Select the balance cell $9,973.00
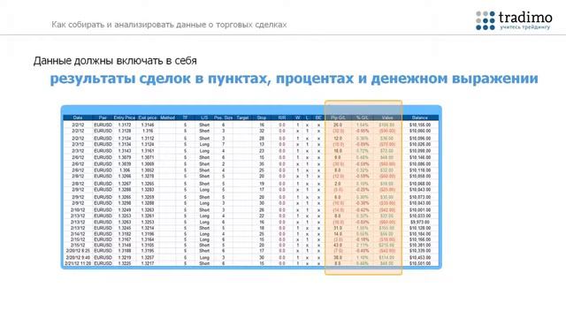 [420, 222]
